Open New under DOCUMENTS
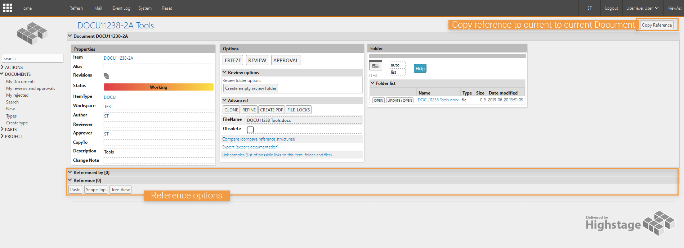This screenshot has height=248, width=684. click(x=10, y=109)
